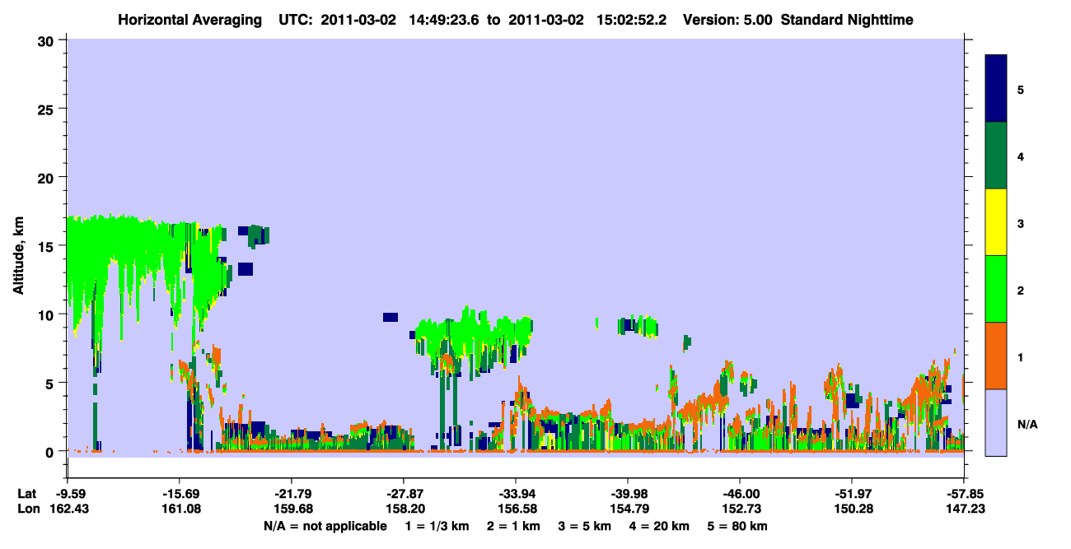Click the '2 = 1 km' legend text
This screenshot has width=1071, height=549.
[512, 526]
